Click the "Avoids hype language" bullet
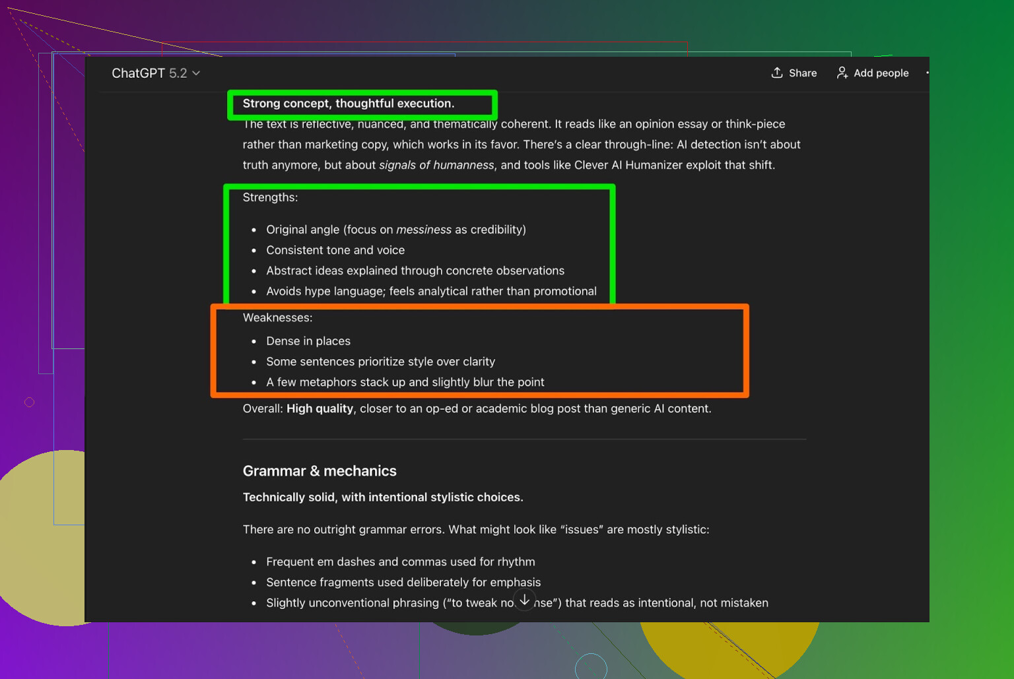 (431, 291)
